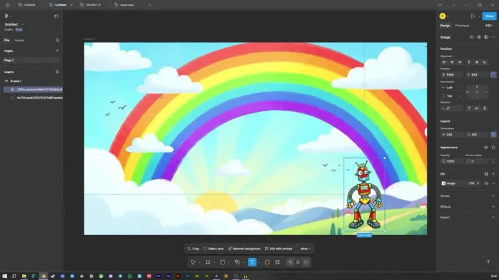Screen dimensions: 499x280
Task: Align selection to the left
Action: coord(444,62)
